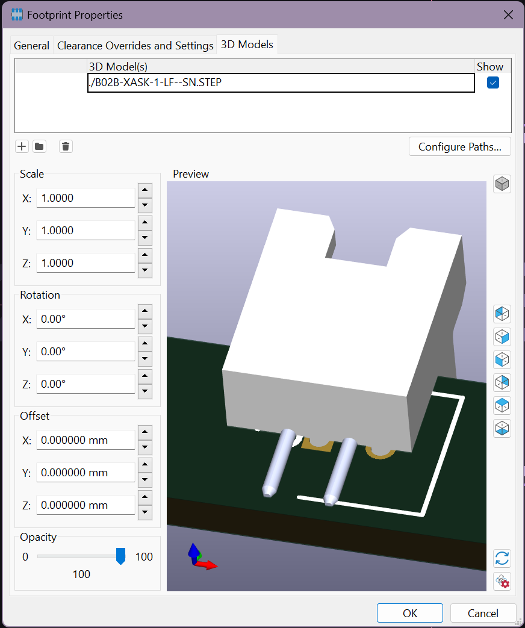The image size is (525, 628).
Task: Switch preview to top view
Action: 502,405
